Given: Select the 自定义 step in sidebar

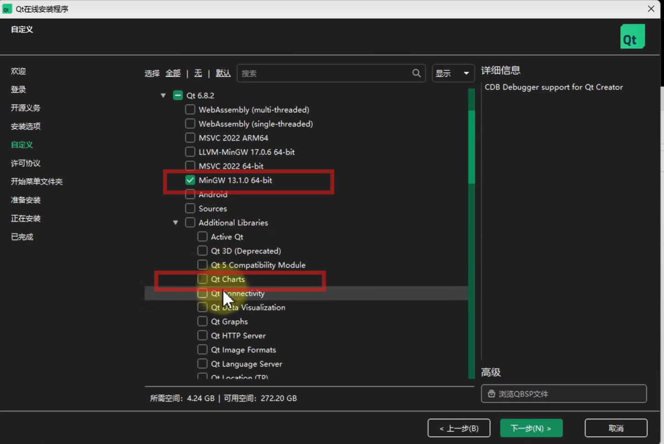Looking at the screenshot, I should point(22,145).
